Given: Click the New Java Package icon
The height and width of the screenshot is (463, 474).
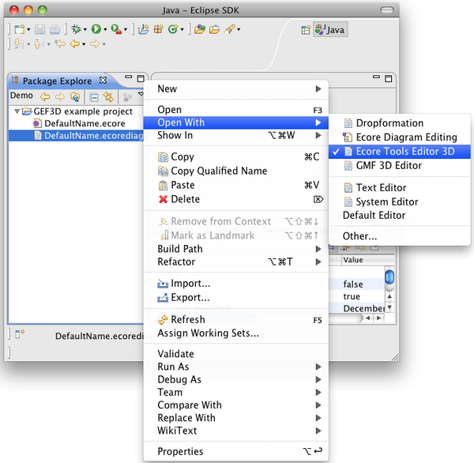Looking at the screenshot, I should coord(159,29).
